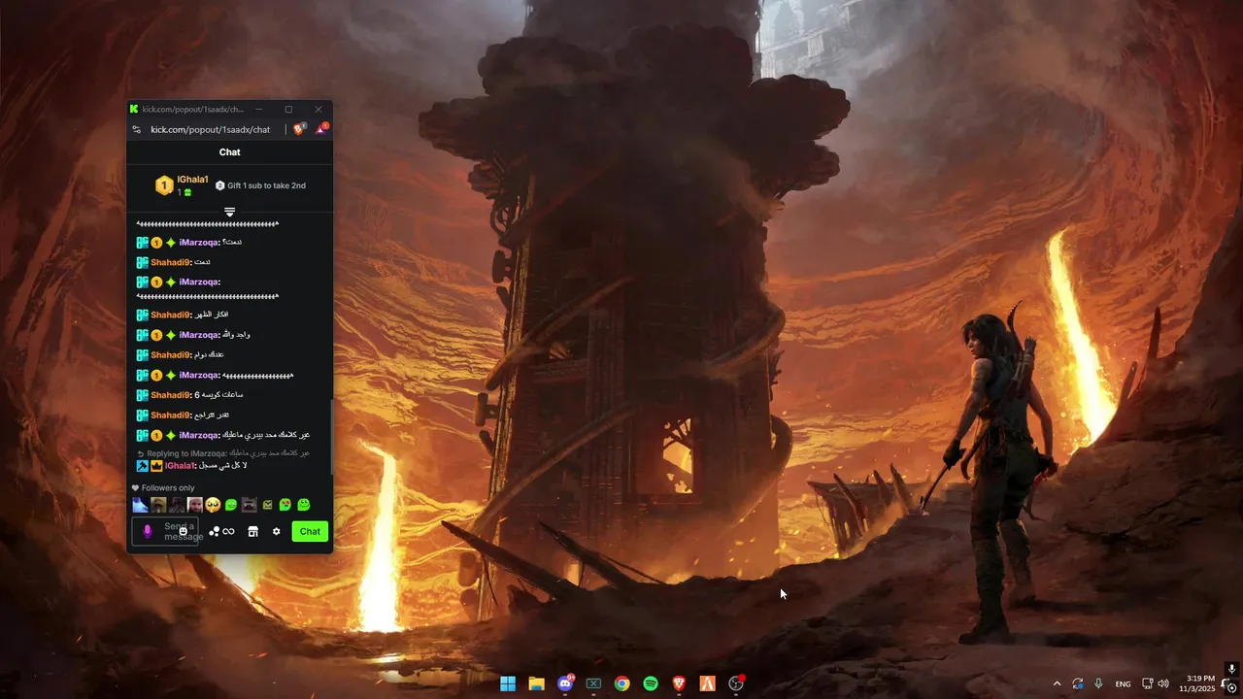This screenshot has height=699, width=1243.
Task: Open the Xbox Game Bar taskbar icon
Action: point(593,683)
